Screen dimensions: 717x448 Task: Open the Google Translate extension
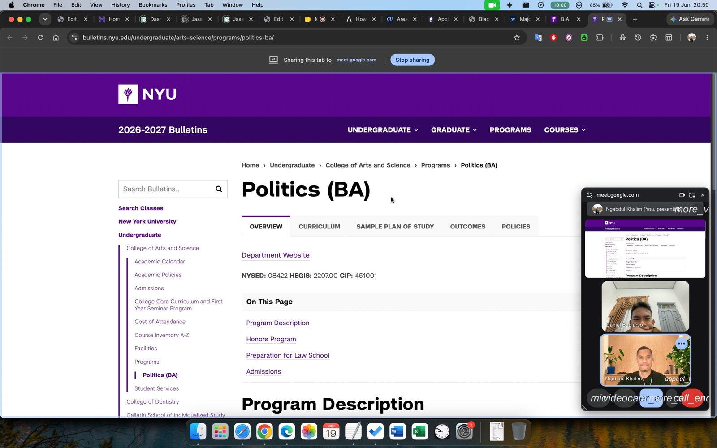click(x=538, y=38)
